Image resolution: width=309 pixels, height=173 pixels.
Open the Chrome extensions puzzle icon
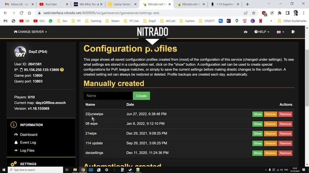280,13
